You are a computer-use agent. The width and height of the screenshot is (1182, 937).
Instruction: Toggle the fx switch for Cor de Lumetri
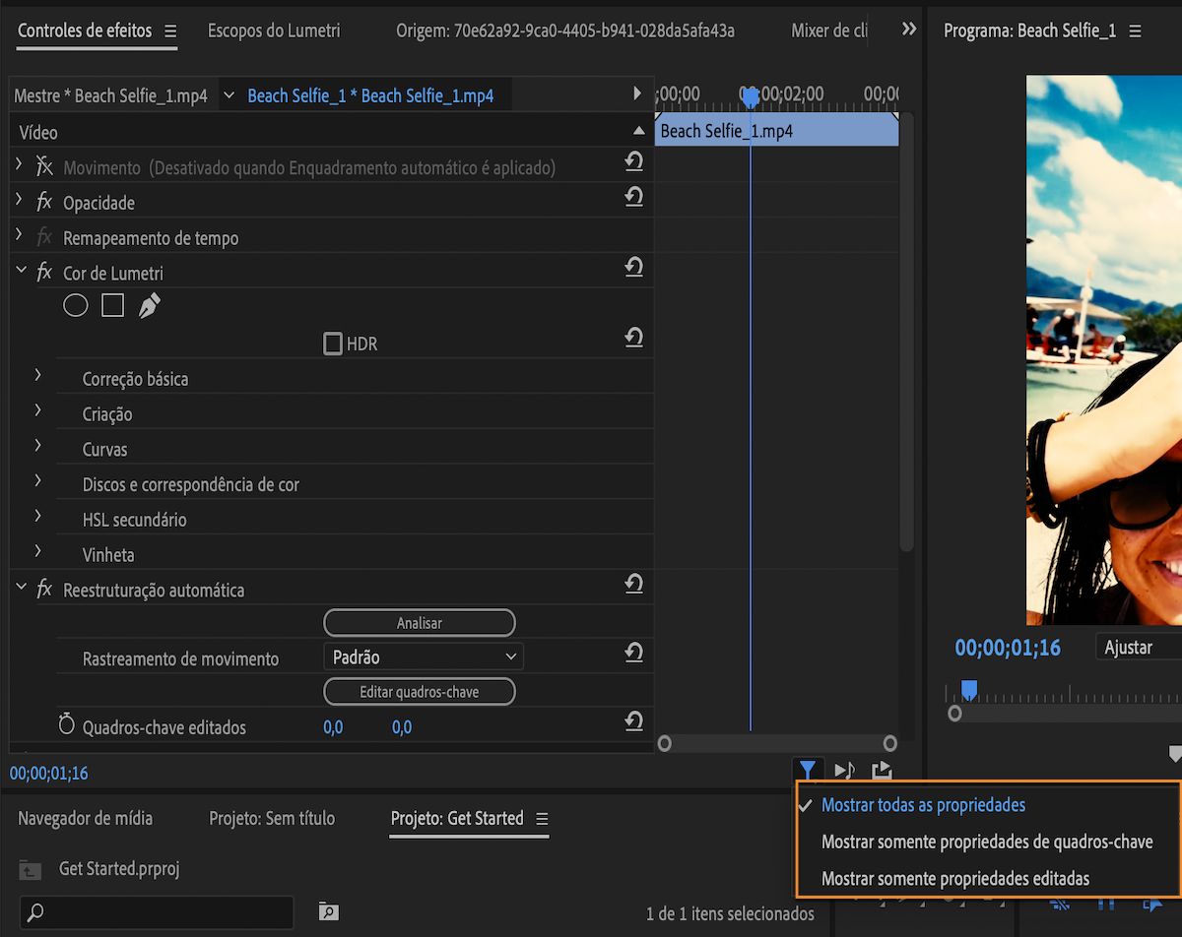point(44,273)
